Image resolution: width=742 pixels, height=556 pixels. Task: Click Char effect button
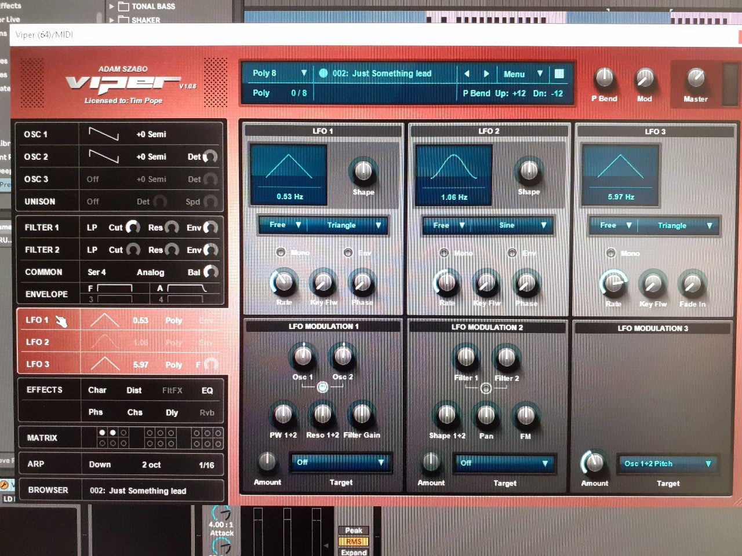97,390
